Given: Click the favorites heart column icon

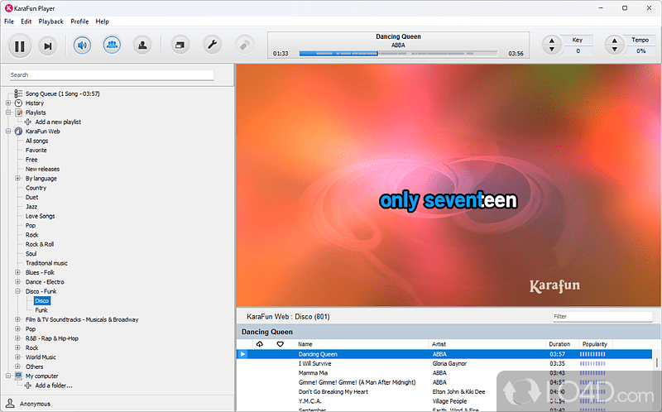Looking at the screenshot, I should point(280,344).
